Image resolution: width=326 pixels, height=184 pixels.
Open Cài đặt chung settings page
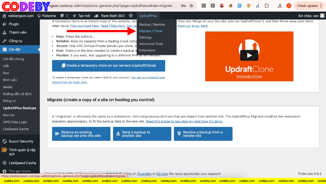13,59
